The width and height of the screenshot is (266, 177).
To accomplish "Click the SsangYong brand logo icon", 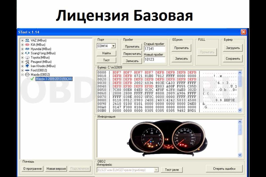I will coord(27,53).
